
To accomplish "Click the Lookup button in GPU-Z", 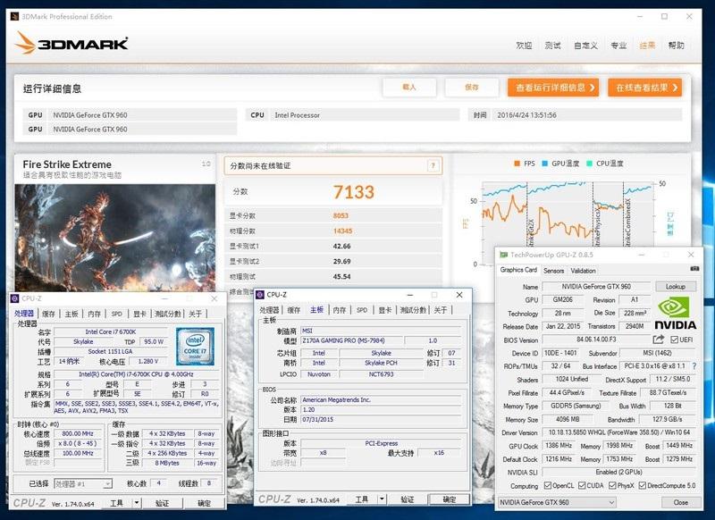I will [676, 286].
